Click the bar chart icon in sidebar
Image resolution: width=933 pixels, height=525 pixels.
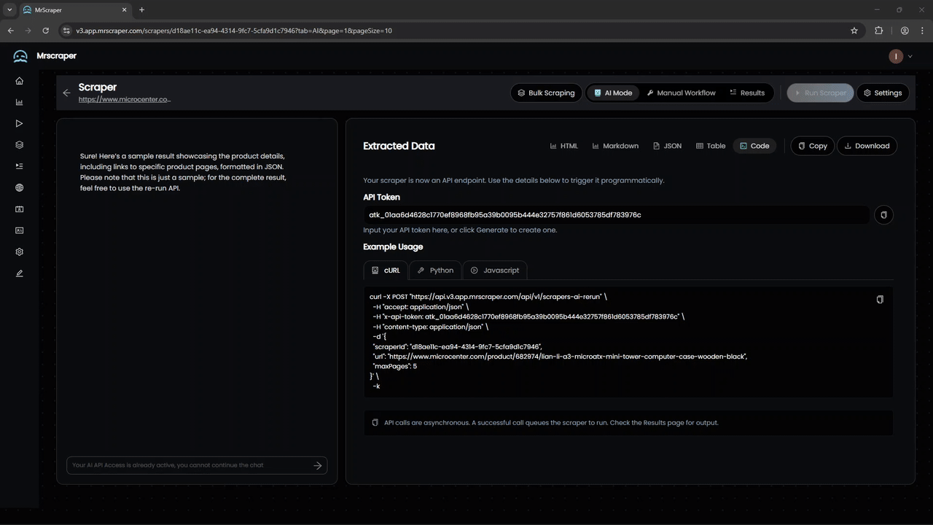tap(19, 102)
